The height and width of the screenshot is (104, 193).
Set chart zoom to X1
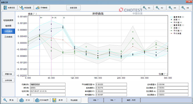(x=147, y=8)
